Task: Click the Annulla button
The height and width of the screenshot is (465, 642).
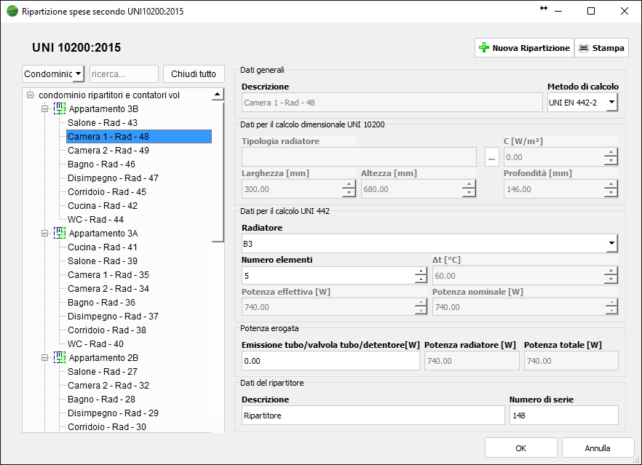Action: point(598,448)
